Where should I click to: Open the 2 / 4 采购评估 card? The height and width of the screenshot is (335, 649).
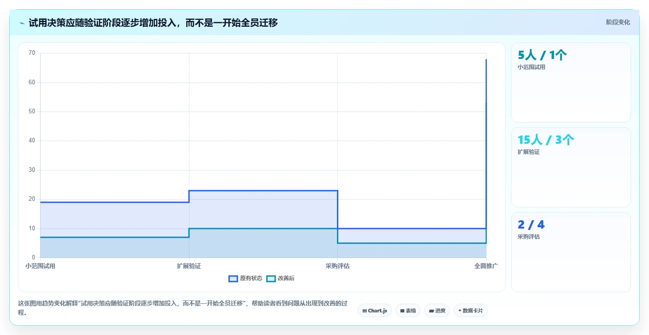click(x=571, y=252)
